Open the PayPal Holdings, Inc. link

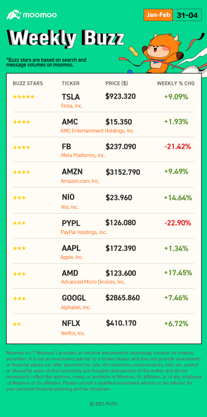click(84, 232)
